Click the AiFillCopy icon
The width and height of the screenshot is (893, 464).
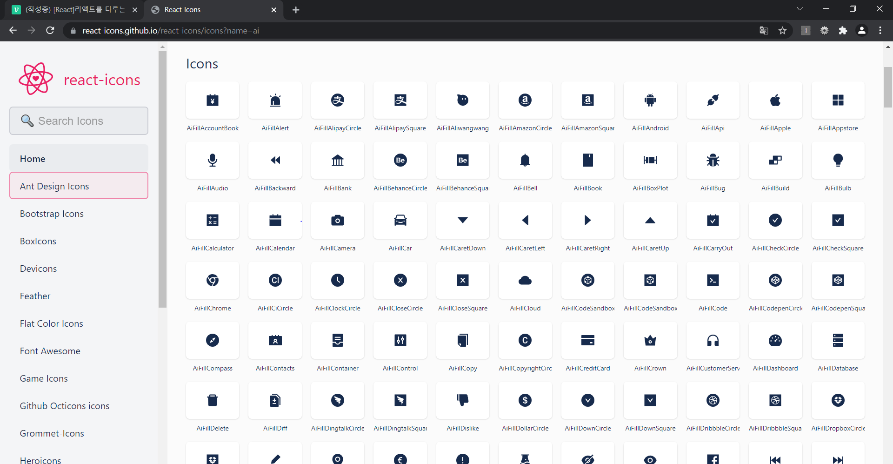pos(463,340)
